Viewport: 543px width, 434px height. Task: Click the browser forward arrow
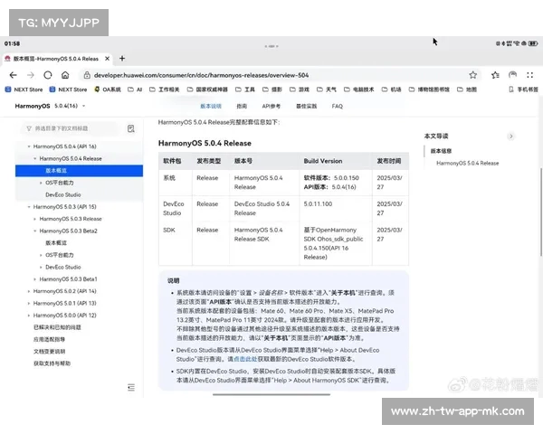tap(31, 75)
